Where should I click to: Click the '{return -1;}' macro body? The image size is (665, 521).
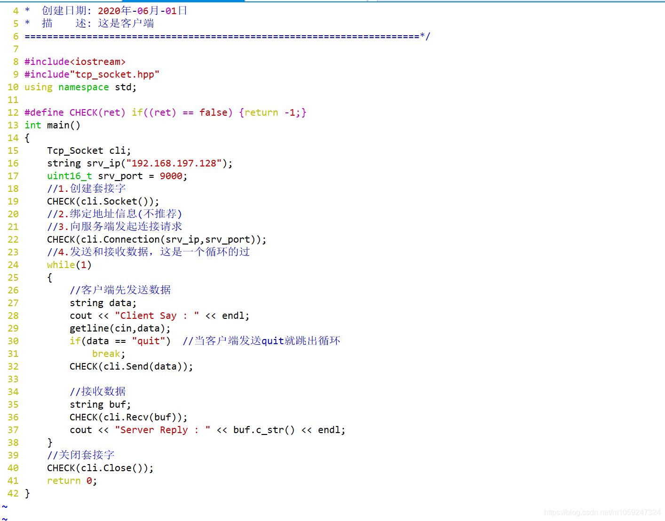point(273,112)
